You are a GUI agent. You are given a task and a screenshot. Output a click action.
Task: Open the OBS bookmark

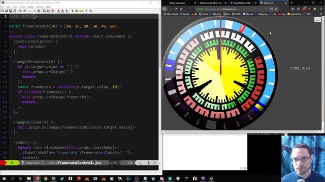(307, 14)
